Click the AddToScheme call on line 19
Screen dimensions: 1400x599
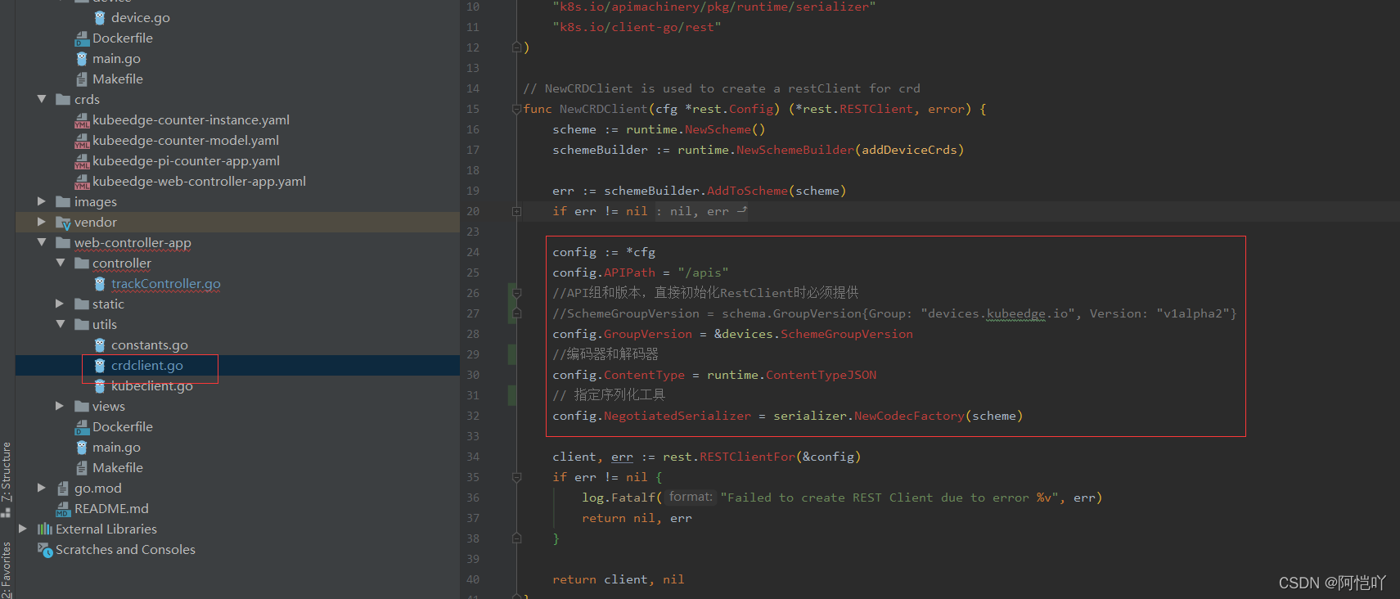pyautogui.click(x=747, y=191)
